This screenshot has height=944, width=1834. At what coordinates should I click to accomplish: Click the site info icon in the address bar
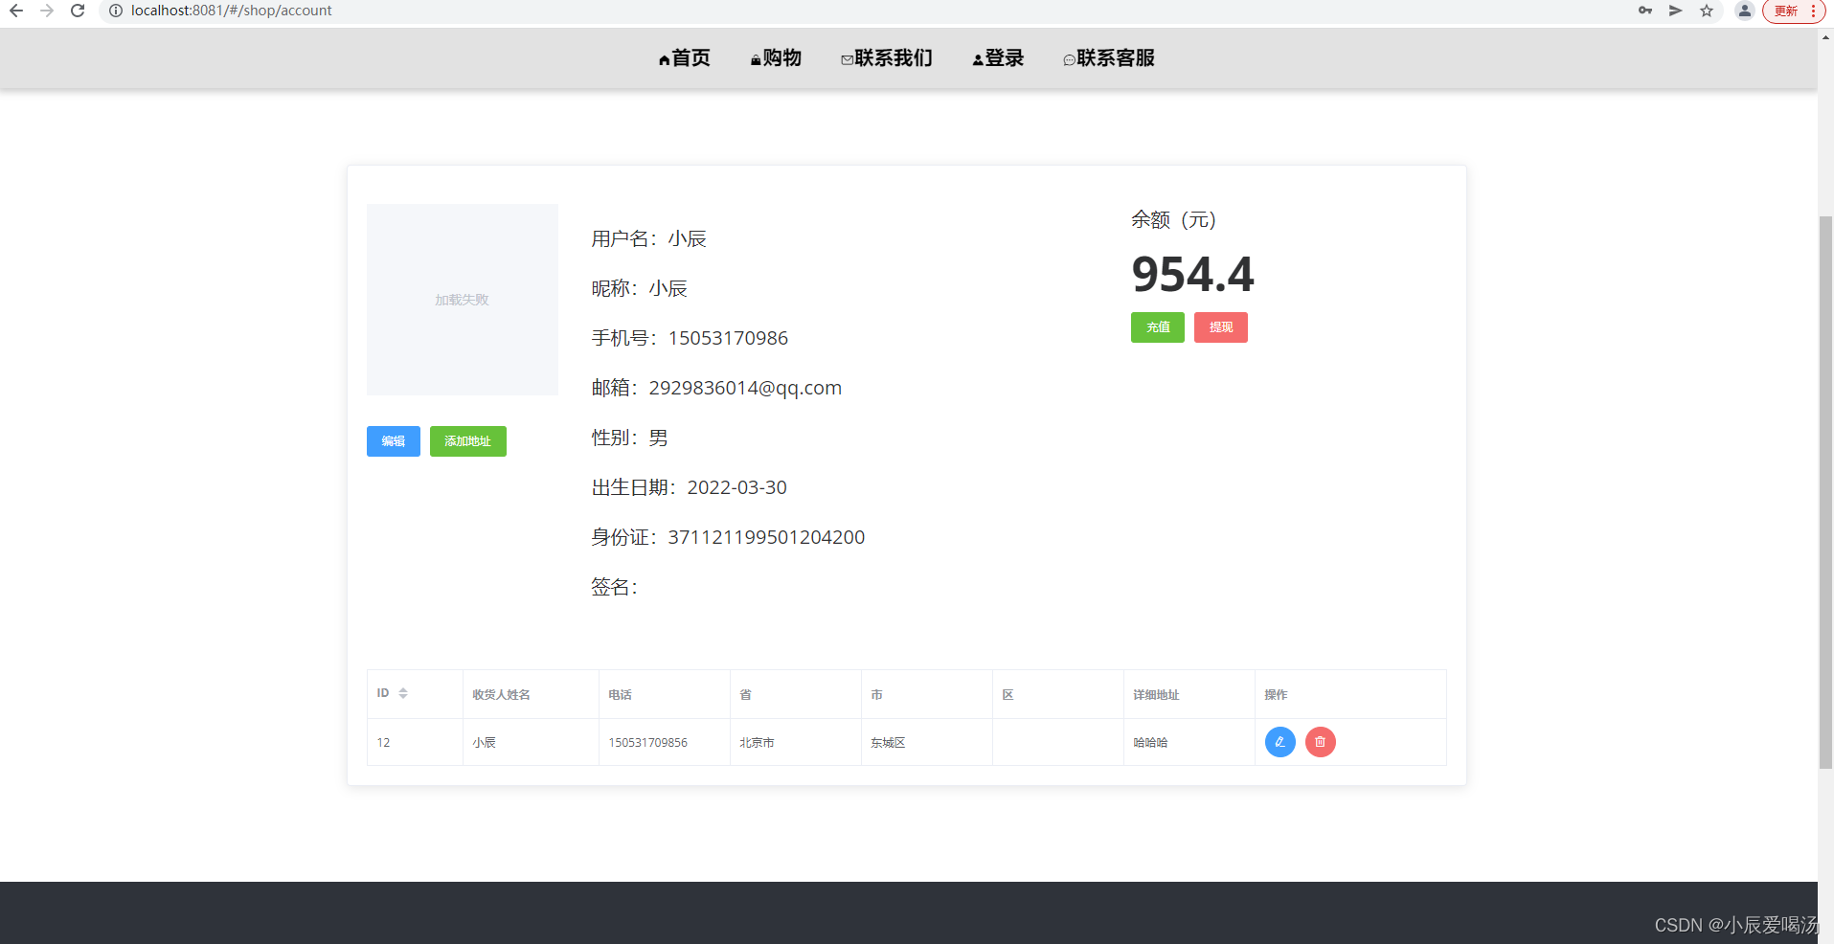115,11
